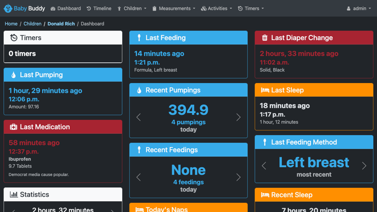Open the Children dropdown menu
Image resolution: width=377 pixels, height=212 pixels.
(132, 9)
